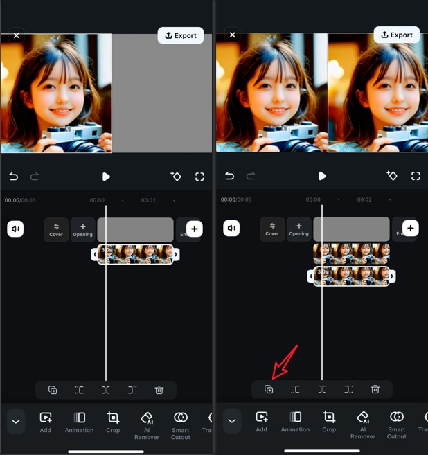Viewport: 428px width, 455px height.
Task: Tap plus add-clip button in left screen
Action: coord(195,229)
